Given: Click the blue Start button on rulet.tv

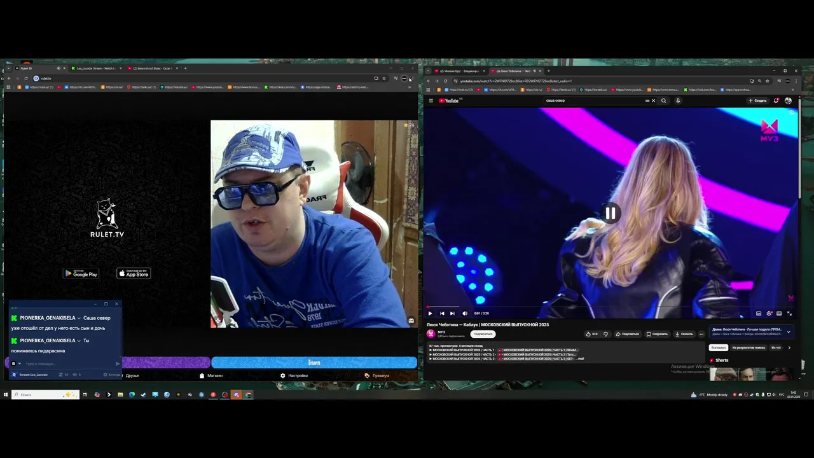Looking at the screenshot, I should coord(314,363).
